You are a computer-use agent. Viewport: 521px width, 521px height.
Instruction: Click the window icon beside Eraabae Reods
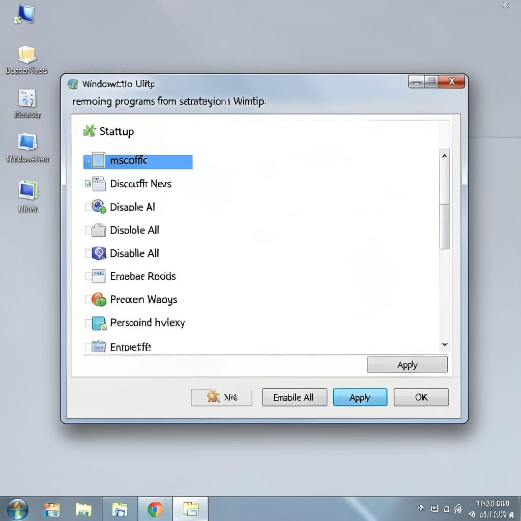99,276
